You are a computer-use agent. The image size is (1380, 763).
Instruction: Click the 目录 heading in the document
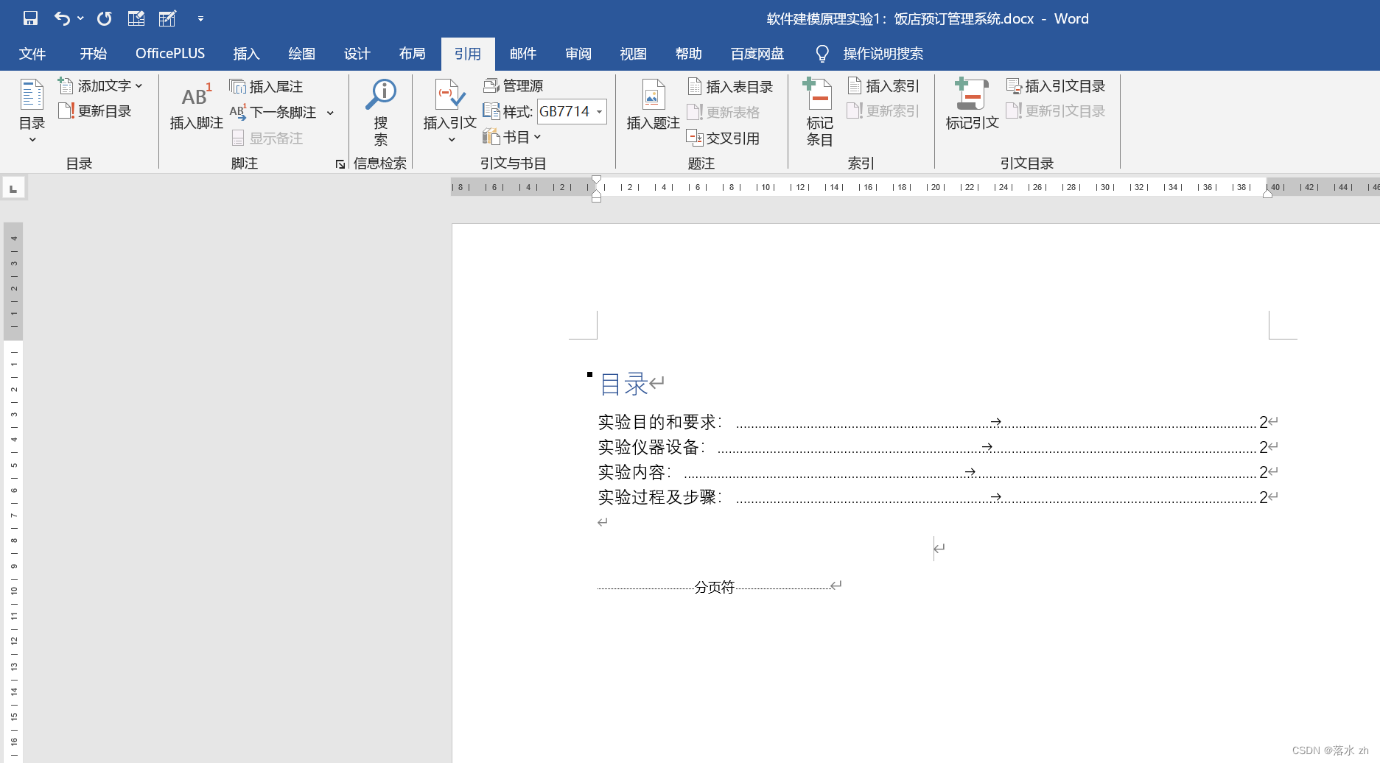coord(623,384)
